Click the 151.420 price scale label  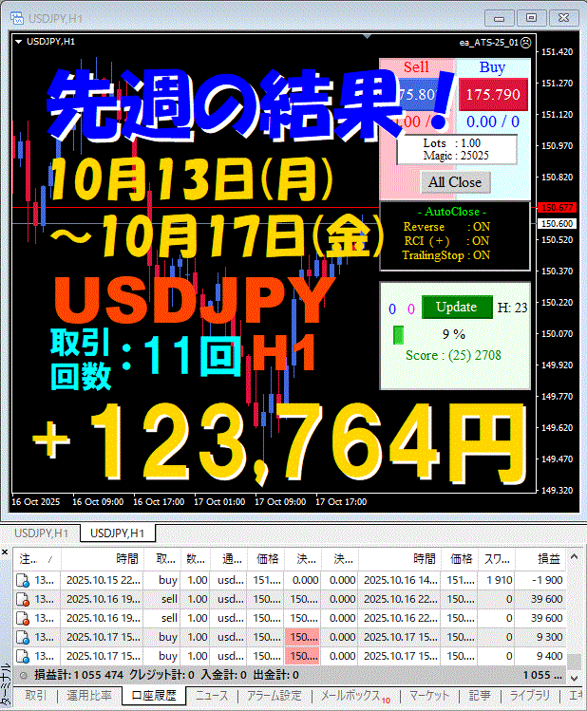(x=557, y=52)
